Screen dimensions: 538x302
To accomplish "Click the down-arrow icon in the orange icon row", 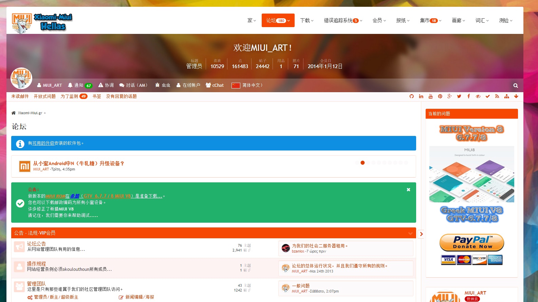I will [516, 96].
